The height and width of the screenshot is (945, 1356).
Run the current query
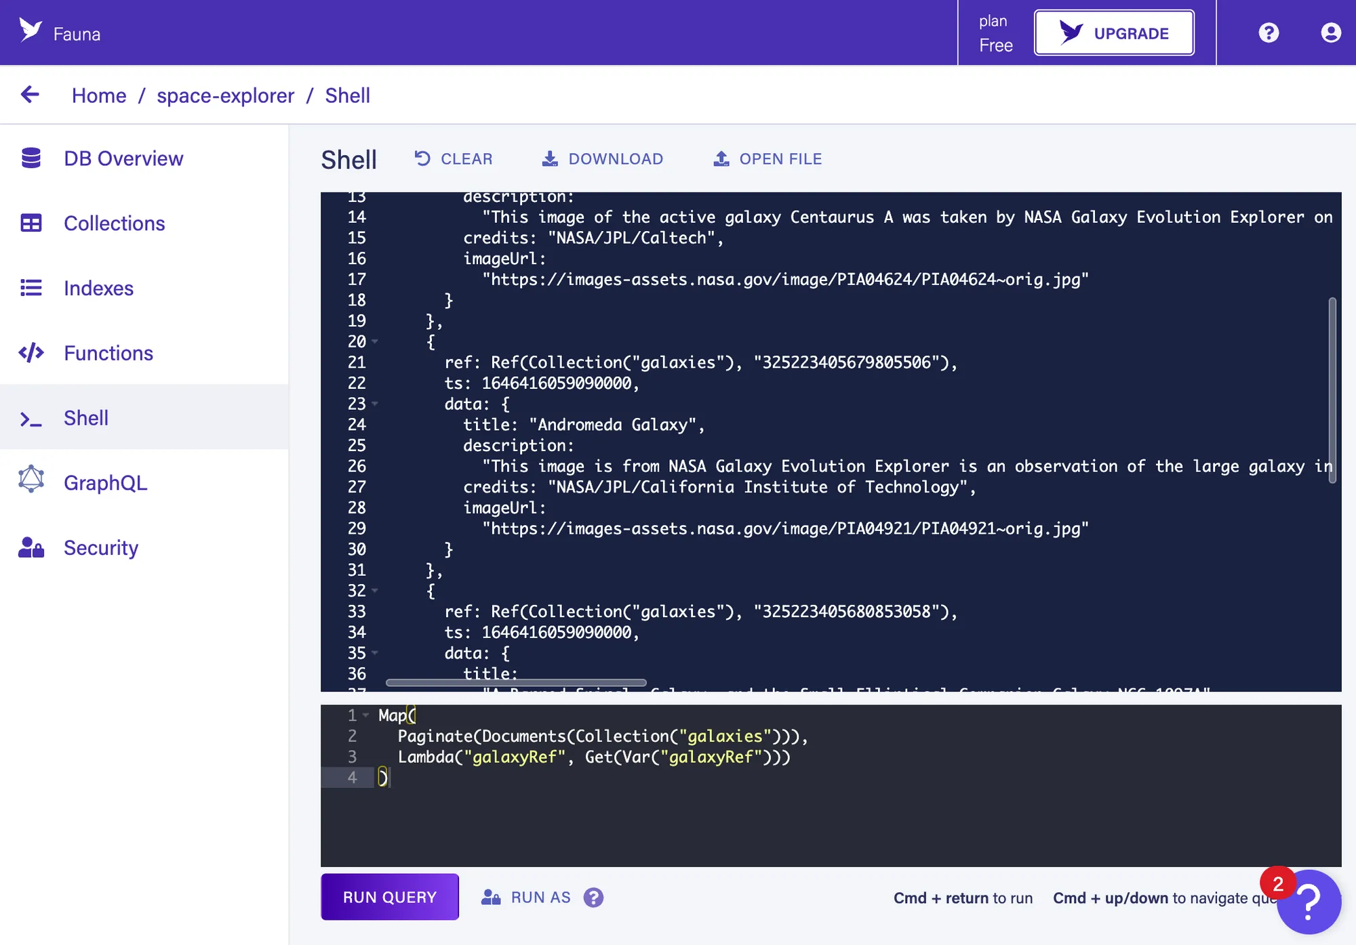[x=389, y=897]
